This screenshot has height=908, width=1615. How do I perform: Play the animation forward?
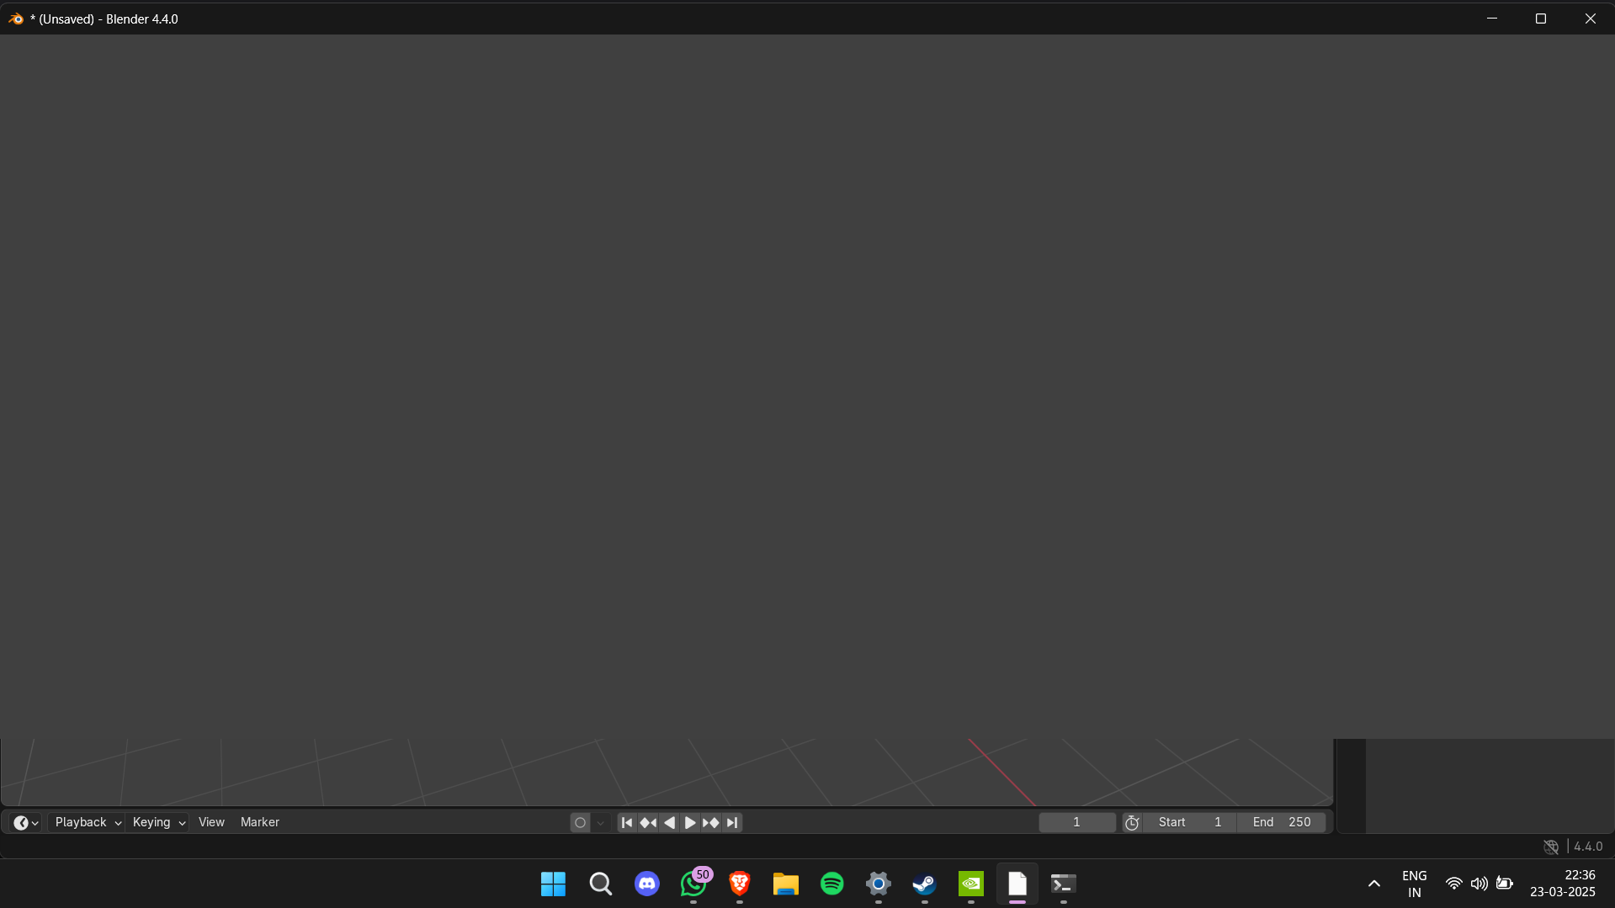pos(690,823)
